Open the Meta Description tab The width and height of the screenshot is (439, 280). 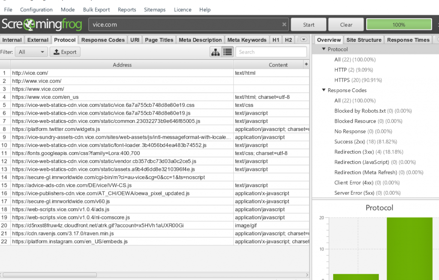click(200, 40)
